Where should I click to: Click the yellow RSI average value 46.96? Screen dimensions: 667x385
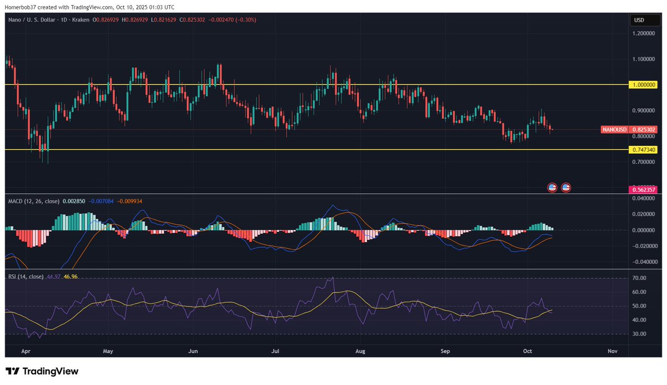(x=71, y=276)
